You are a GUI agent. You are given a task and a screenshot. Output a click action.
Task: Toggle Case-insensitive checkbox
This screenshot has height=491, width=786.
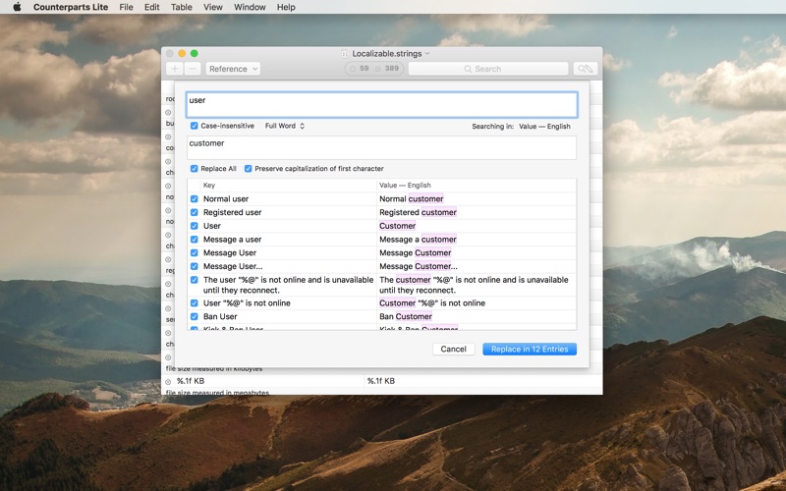194,126
